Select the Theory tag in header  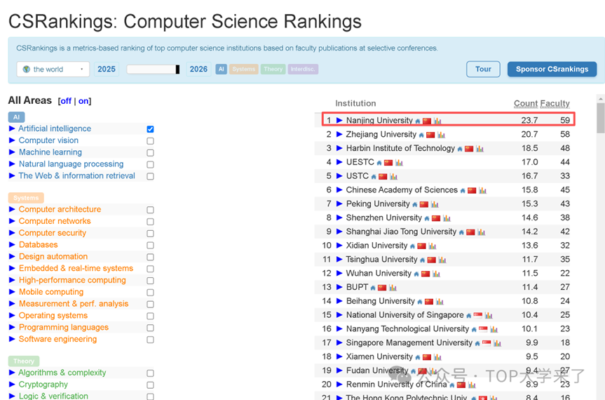coord(273,69)
